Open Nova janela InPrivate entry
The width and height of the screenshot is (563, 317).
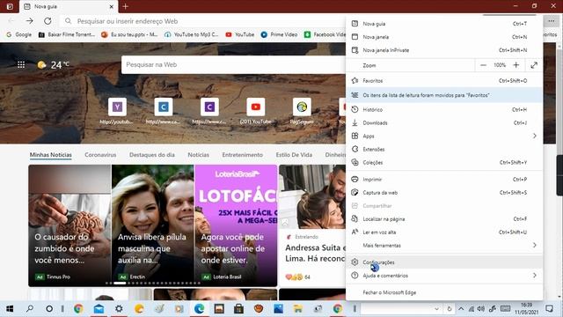click(x=444, y=50)
